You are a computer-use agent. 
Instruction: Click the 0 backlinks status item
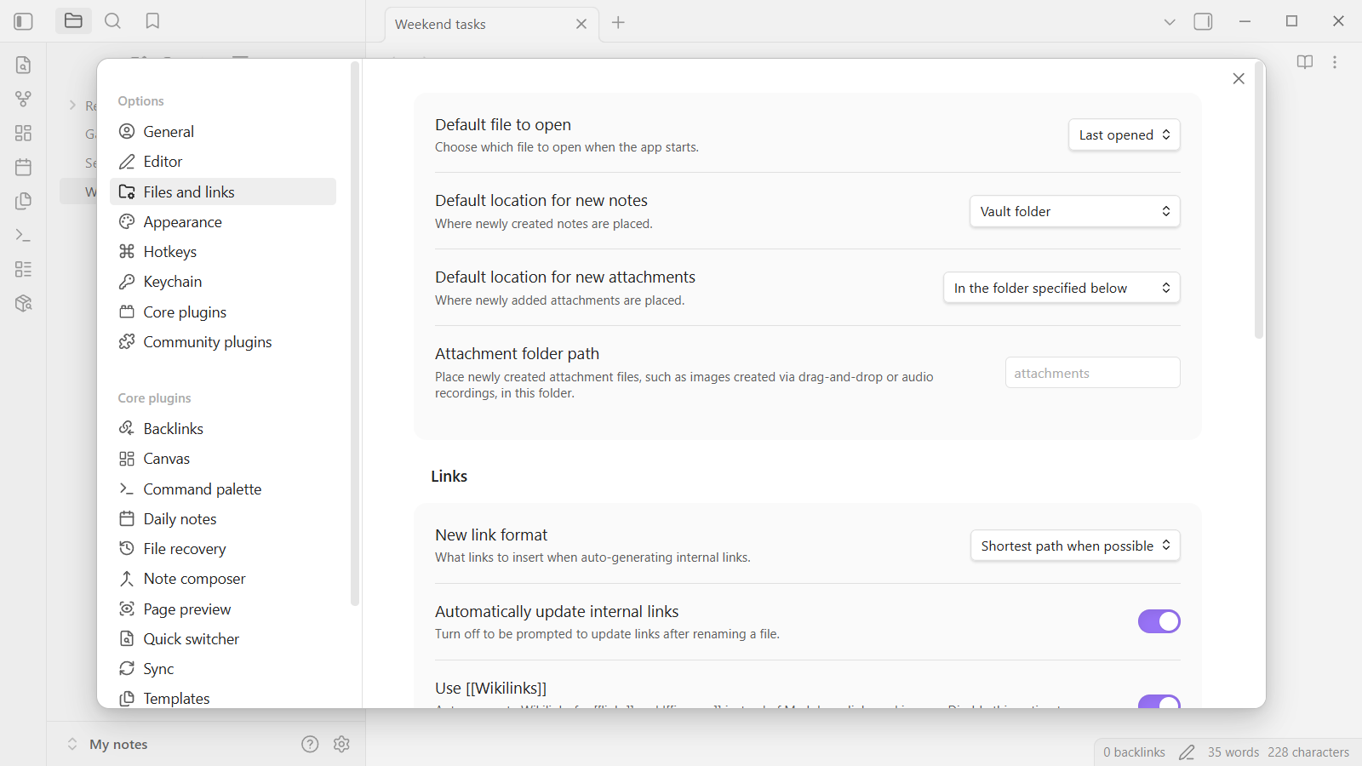tap(1134, 752)
